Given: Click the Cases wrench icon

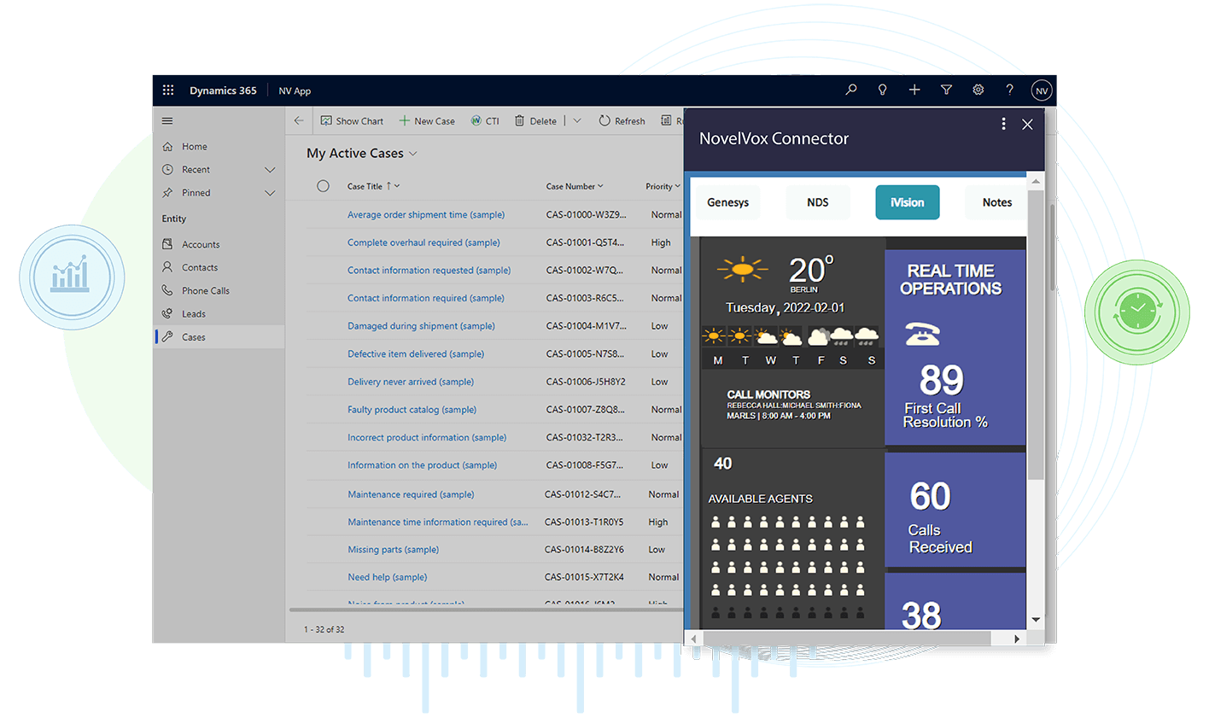Looking at the screenshot, I should click(x=167, y=336).
